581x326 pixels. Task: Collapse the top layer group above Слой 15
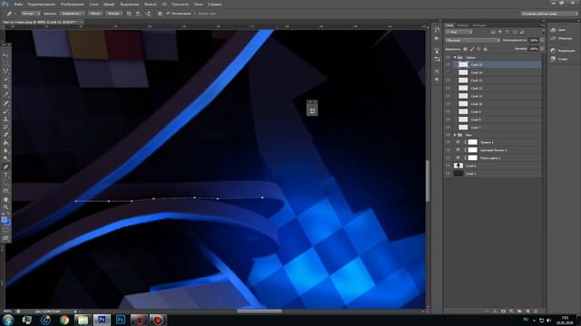pos(455,57)
